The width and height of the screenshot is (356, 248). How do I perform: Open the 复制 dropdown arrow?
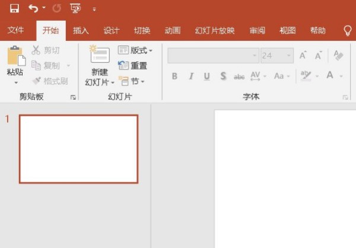click(68, 66)
